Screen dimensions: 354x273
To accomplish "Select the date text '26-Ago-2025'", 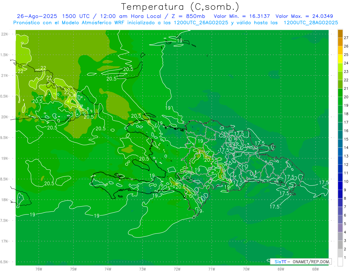I will pos(37,16).
